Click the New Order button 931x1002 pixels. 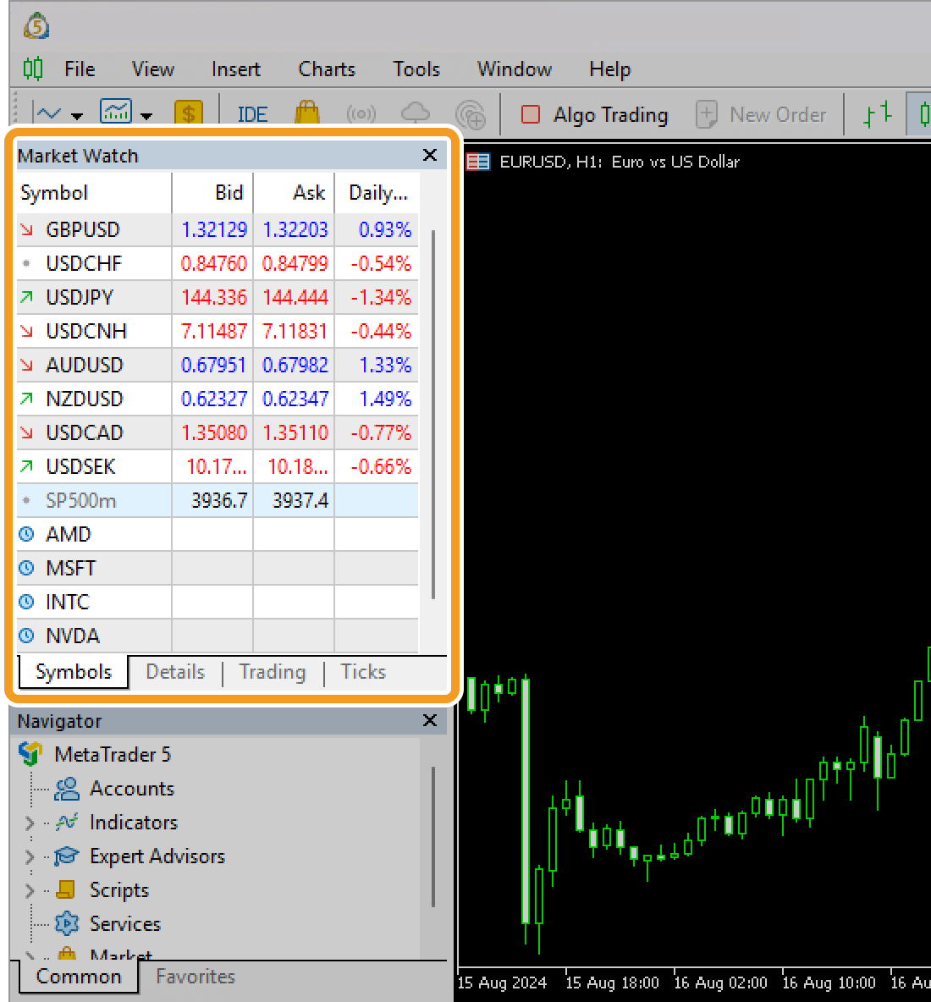(763, 114)
